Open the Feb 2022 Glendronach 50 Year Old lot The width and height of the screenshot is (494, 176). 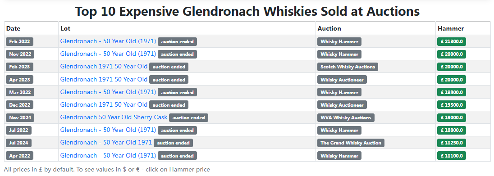pyautogui.click(x=108, y=41)
